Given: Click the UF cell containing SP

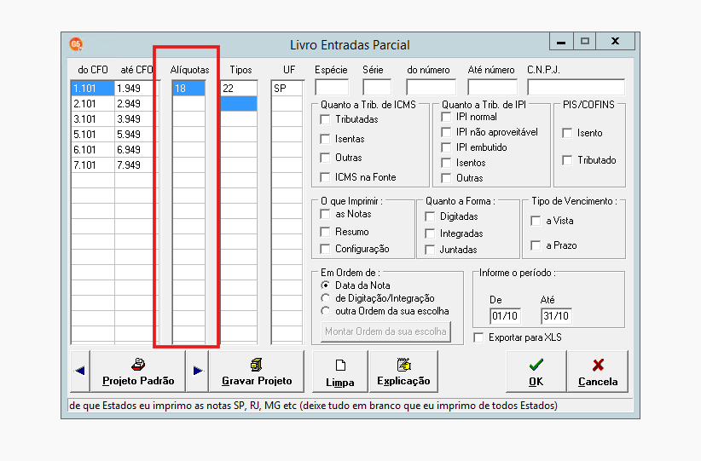Looking at the screenshot, I should pyautogui.click(x=287, y=89).
